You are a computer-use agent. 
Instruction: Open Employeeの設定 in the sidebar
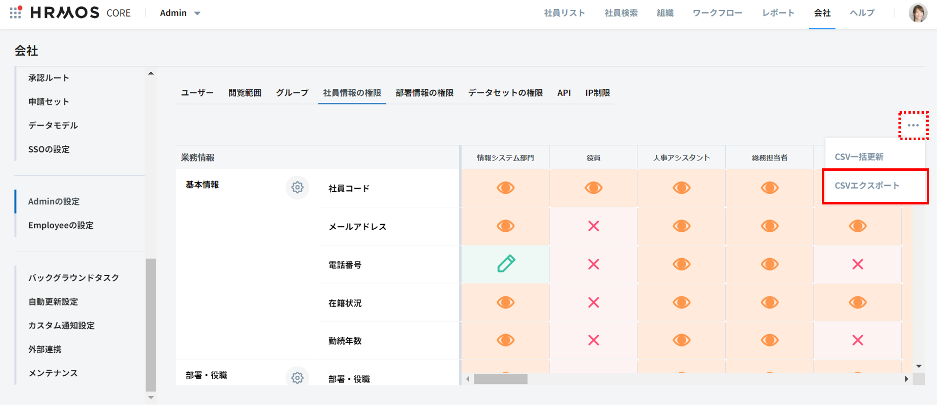[x=61, y=225]
